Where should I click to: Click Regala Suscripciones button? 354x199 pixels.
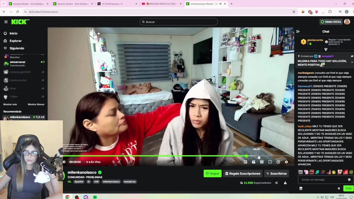pos(243,174)
